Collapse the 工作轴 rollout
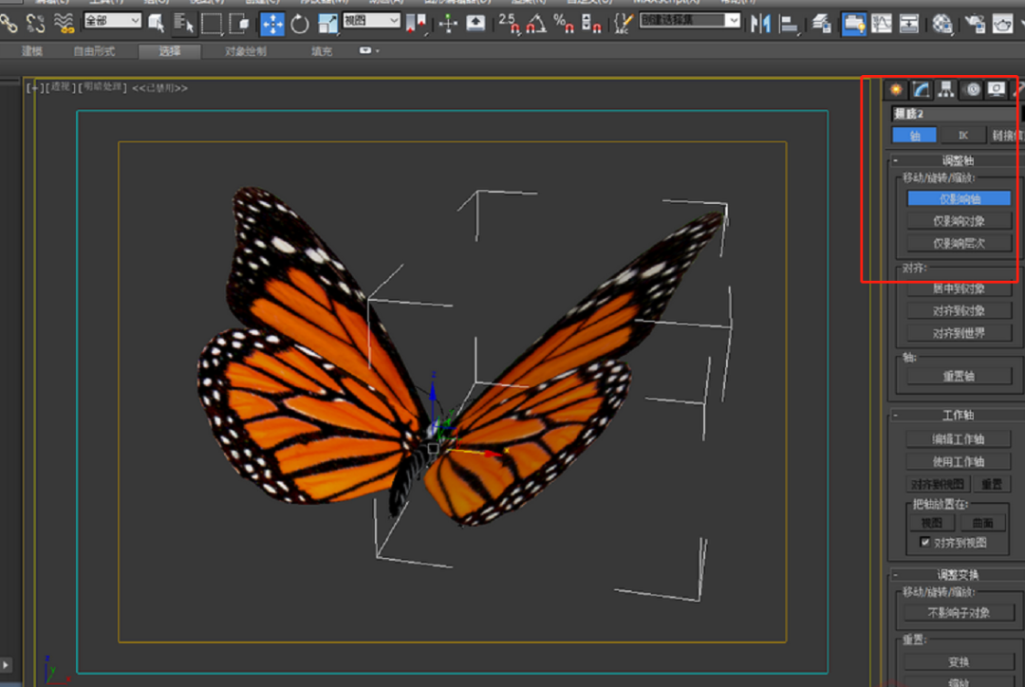The image size is (1025, 687). [x=956, y=415]
